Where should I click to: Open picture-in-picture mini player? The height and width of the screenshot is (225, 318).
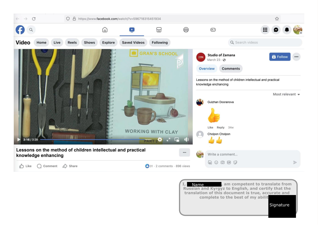click(x=177, y=139)
